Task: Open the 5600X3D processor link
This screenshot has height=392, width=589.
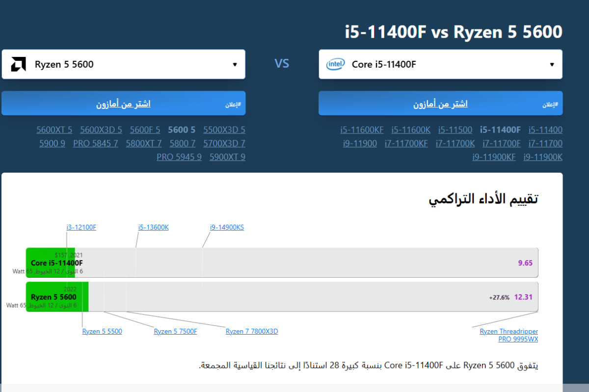Action: (101, 130)
